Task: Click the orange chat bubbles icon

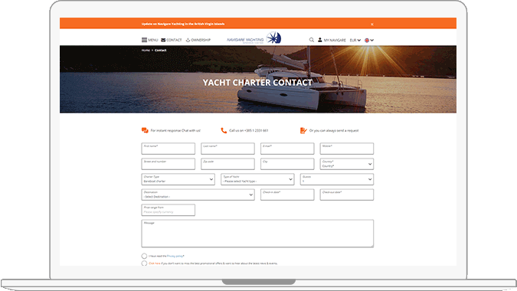Action: pos(145,130)
